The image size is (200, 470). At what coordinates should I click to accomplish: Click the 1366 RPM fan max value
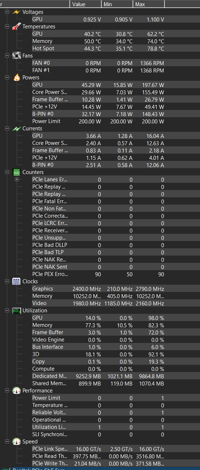(152, 63)
